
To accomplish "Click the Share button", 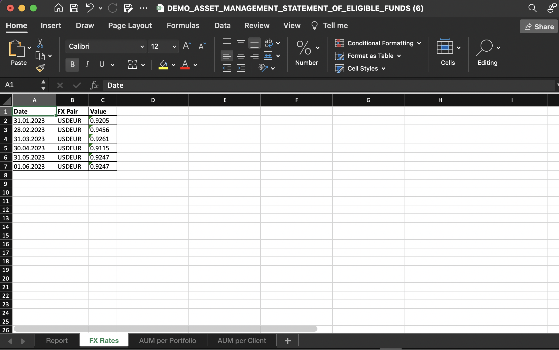I will click(x=539, y=27).
